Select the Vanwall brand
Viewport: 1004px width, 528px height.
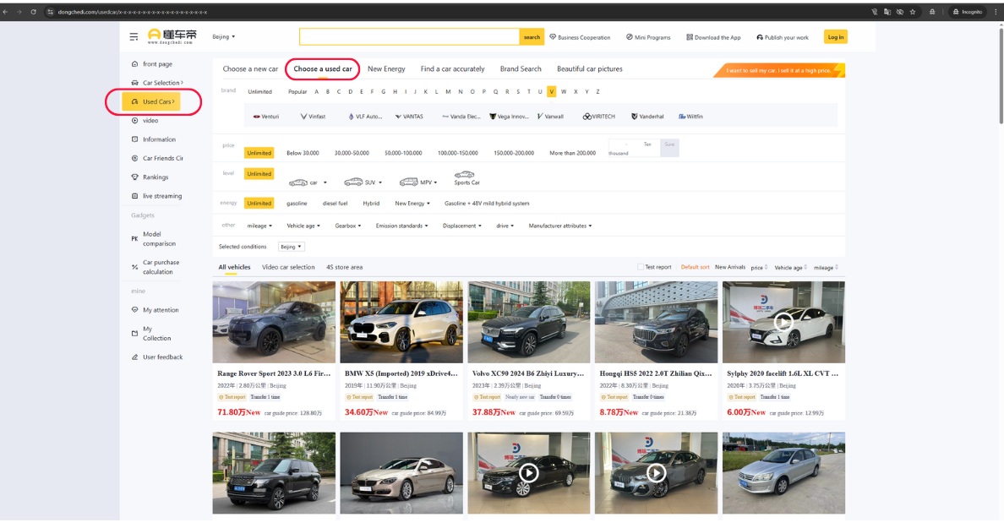click(551, 117)
